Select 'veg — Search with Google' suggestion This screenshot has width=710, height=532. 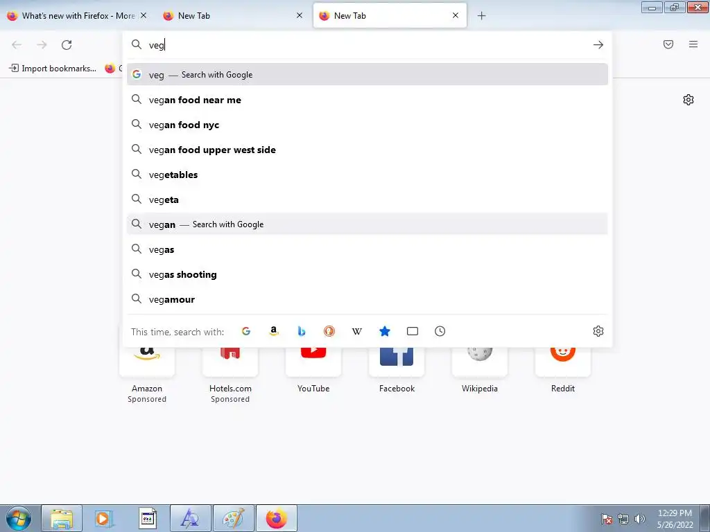367,74
